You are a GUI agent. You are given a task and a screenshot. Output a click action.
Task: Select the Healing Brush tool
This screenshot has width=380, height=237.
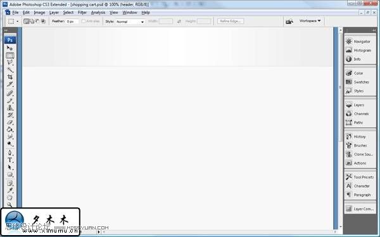tap(9, 93)
